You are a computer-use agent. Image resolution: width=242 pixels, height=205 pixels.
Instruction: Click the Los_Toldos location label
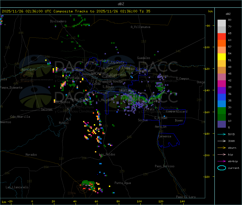(x=107, y=154)
